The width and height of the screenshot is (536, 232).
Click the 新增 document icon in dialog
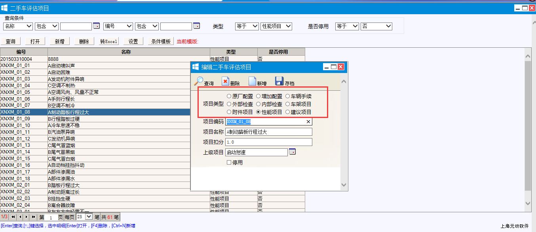coord(252,81)
